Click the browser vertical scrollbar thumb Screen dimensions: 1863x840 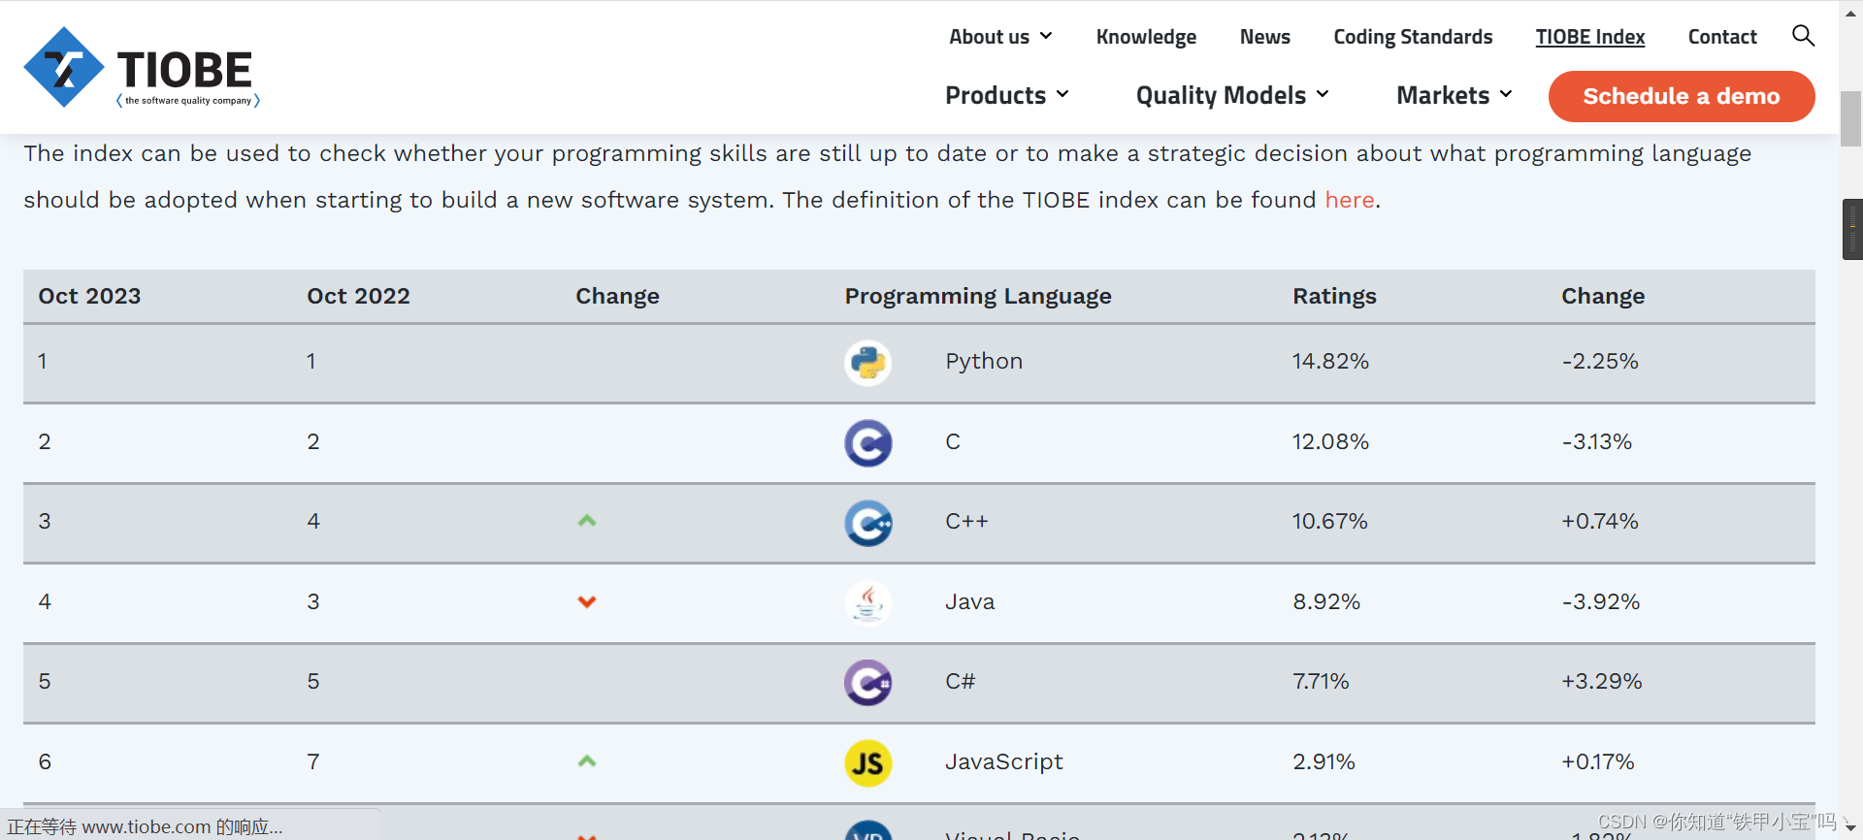click(x=1851, y=118)
